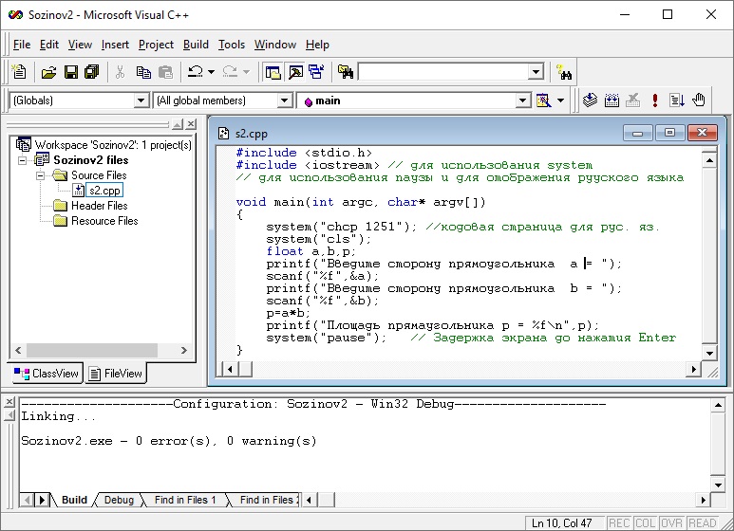734x531 pixels.
Task: Select the Build output tab
Action: tap(74, 500)
